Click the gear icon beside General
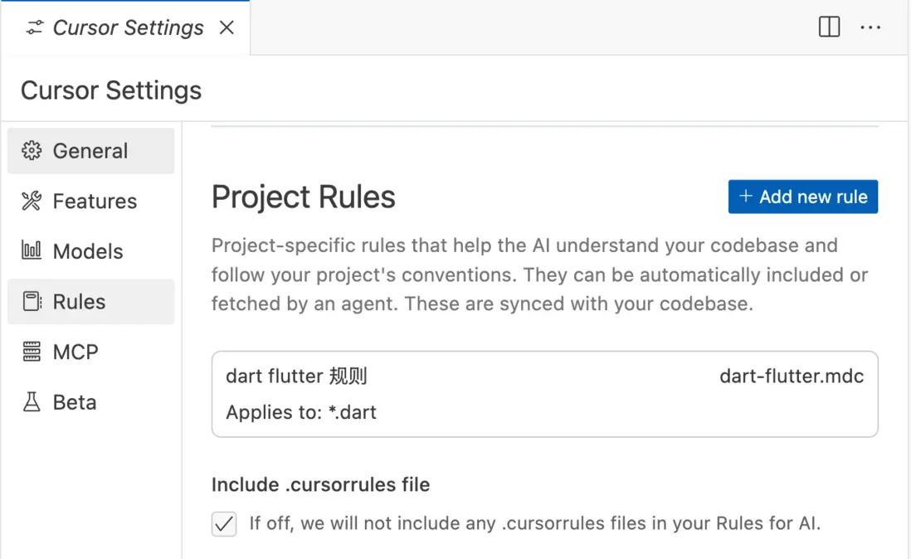 (x=32, y=151)
